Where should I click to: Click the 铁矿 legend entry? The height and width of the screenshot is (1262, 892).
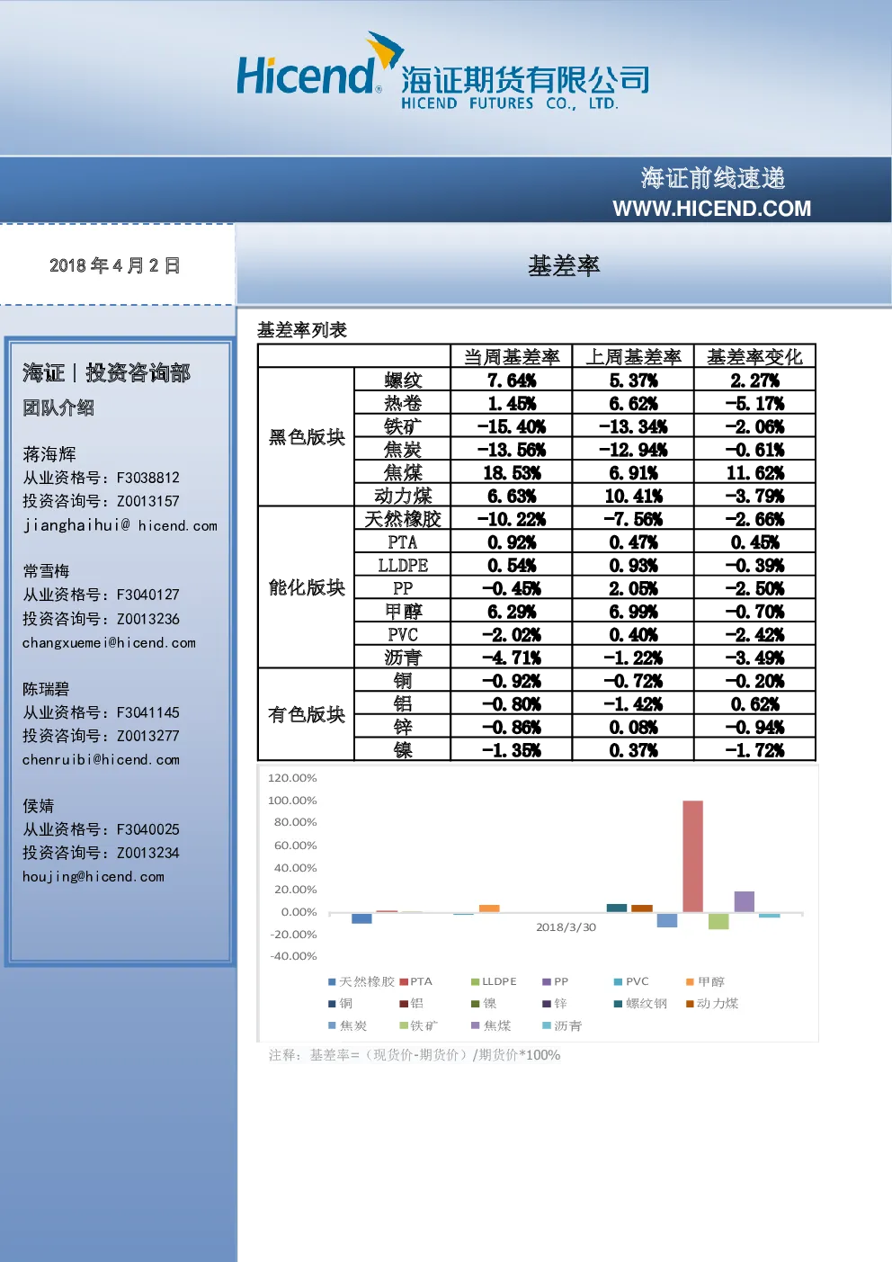click(x=419, y=1025)
